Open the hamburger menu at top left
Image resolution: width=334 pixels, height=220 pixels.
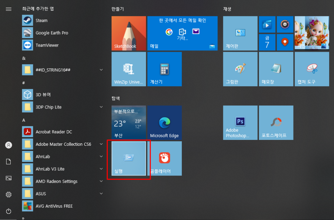coord(9,9)
